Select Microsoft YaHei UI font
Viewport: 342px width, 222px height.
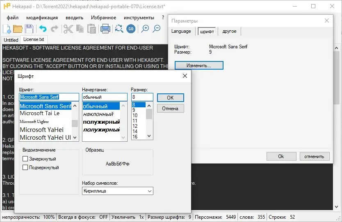pos(46,138)
